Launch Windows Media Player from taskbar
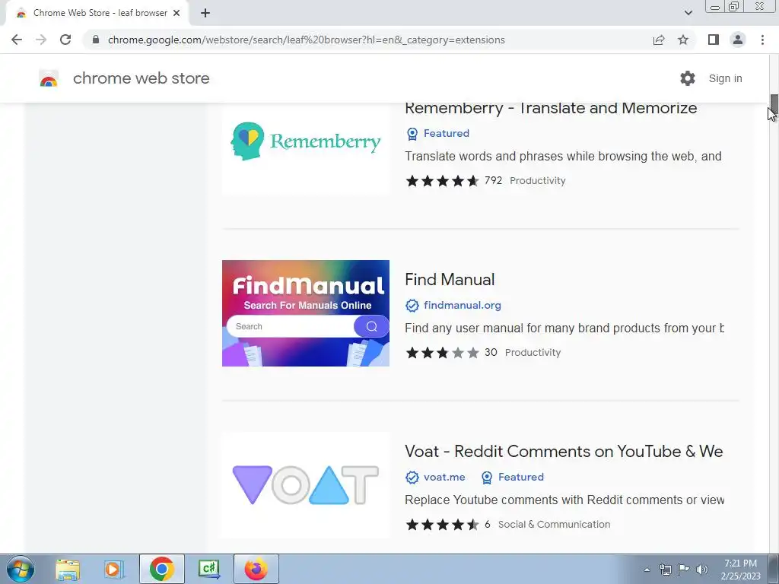This screenshot has height=584, width=779. (x=114, y=569)
